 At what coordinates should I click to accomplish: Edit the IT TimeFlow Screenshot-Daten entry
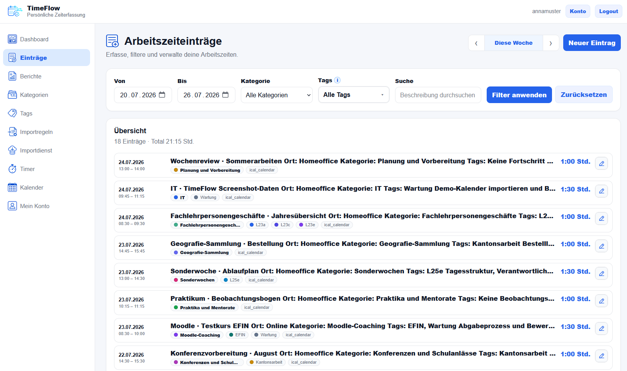(601, 191)
